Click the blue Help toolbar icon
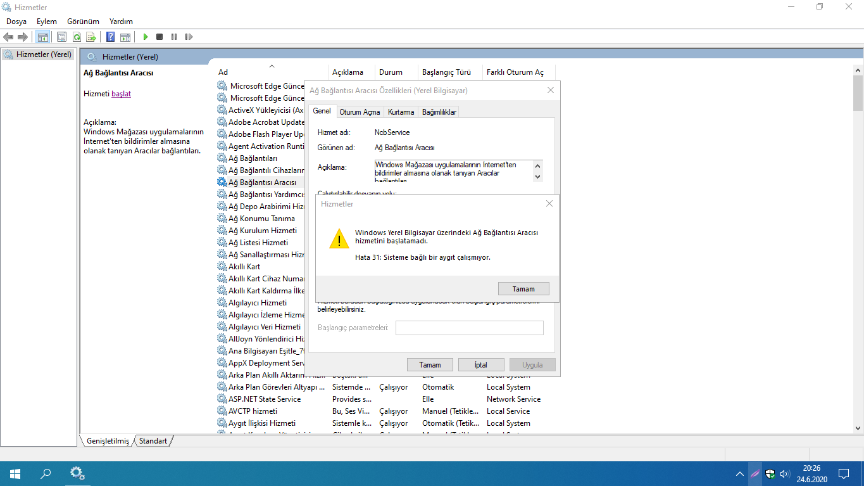 (x=110, y=37)
